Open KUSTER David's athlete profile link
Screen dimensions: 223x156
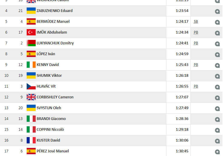48,140
